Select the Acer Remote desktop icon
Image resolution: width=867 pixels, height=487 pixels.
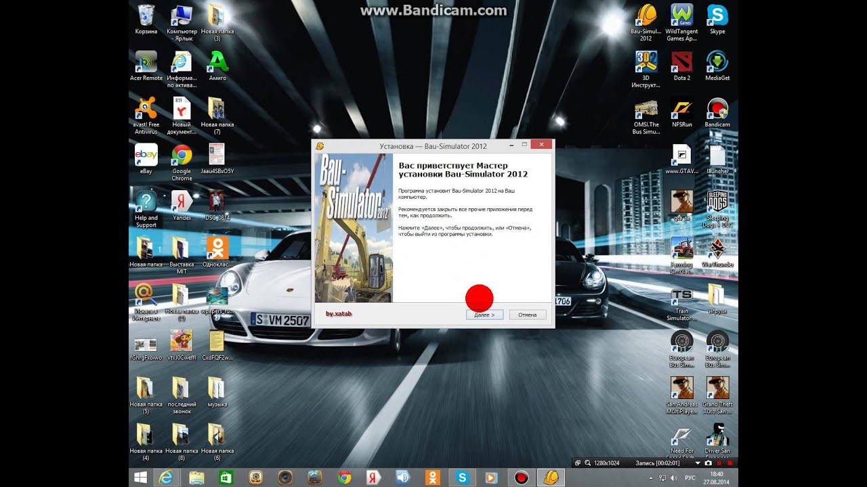pos(146,66)
